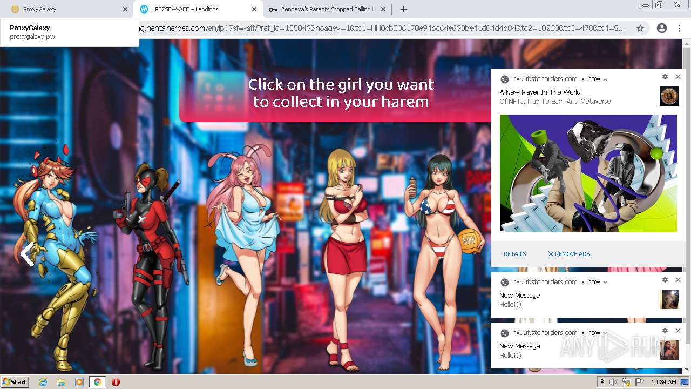Image resolution: width=691 pixels, height=389 pixels.
Task: Switch to the LP07SFW-AFF Landings tab
Action: [197, 9]
